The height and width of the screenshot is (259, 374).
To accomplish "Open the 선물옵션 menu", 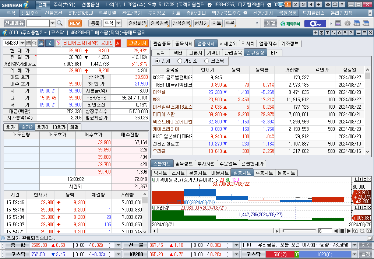I will tap(53, 13).
